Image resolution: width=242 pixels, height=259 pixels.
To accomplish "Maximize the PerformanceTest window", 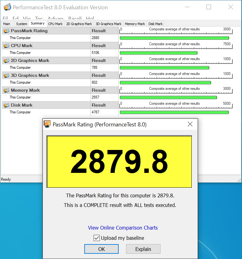I will pos(209,7).
